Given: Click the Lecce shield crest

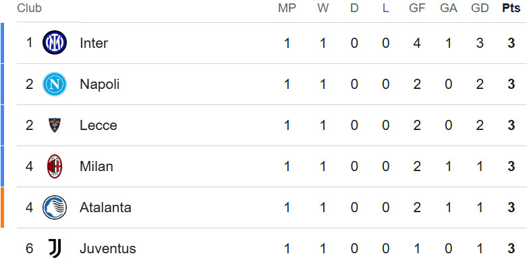Looking at the screenshot, I should 55,125.
